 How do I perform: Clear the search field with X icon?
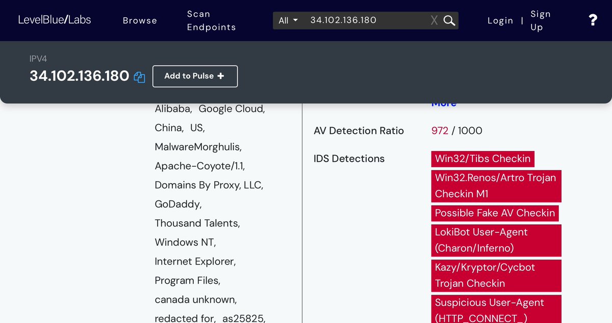(x=434, y=20)
